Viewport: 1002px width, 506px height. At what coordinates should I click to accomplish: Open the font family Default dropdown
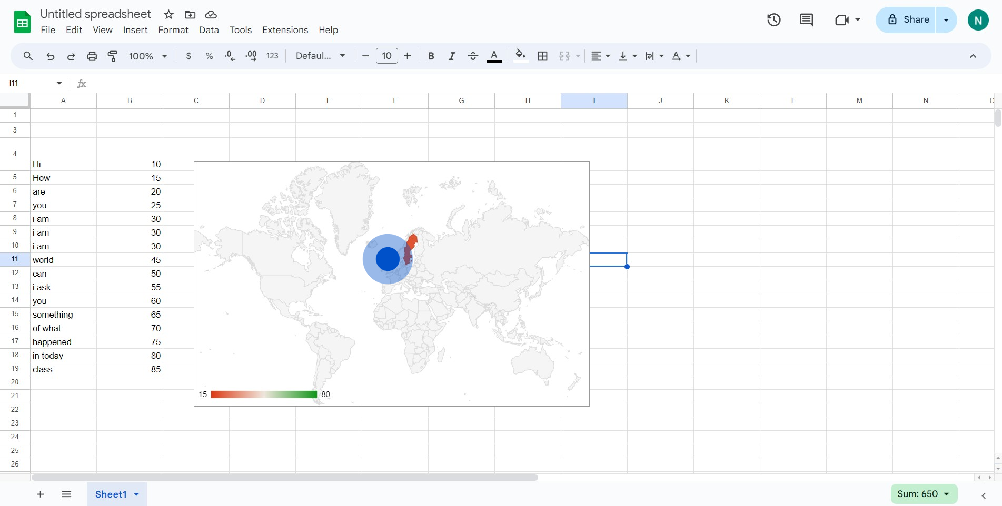pos(320,56)
